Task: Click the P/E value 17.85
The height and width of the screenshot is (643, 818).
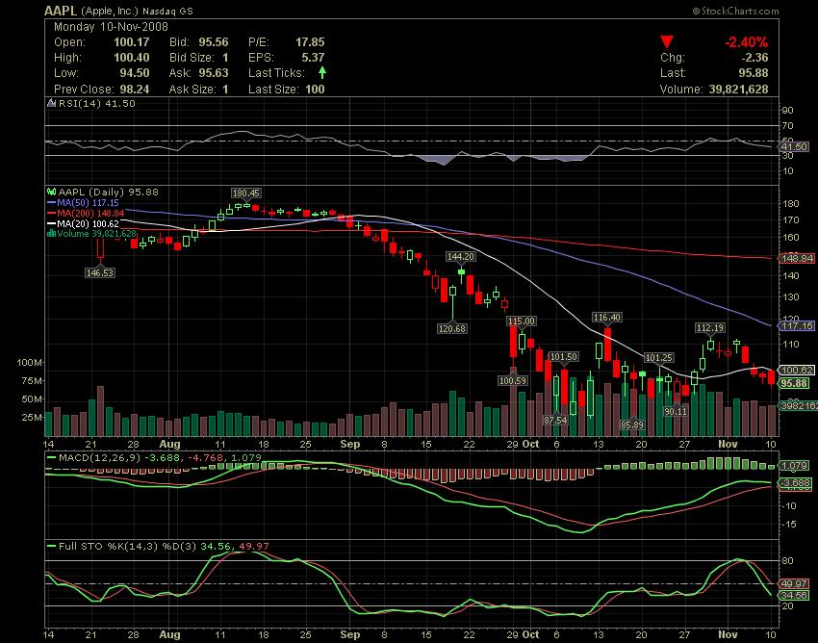Action: pyautogui.click(x=310, y=42)
